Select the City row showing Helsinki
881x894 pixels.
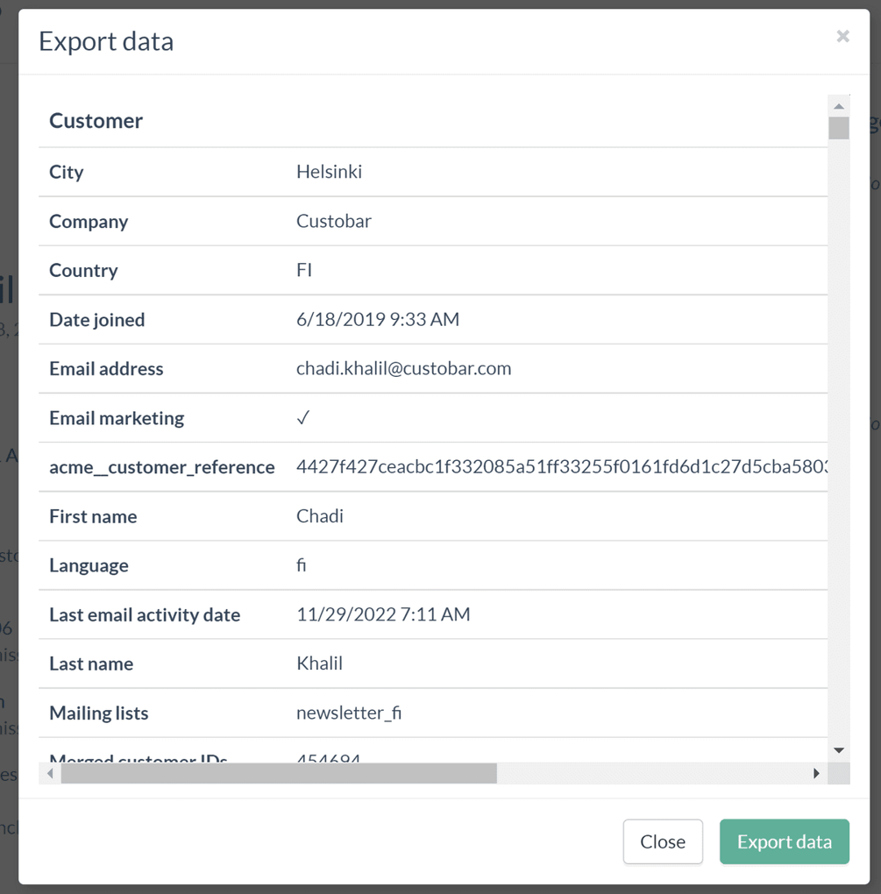[x=329, y=172]
